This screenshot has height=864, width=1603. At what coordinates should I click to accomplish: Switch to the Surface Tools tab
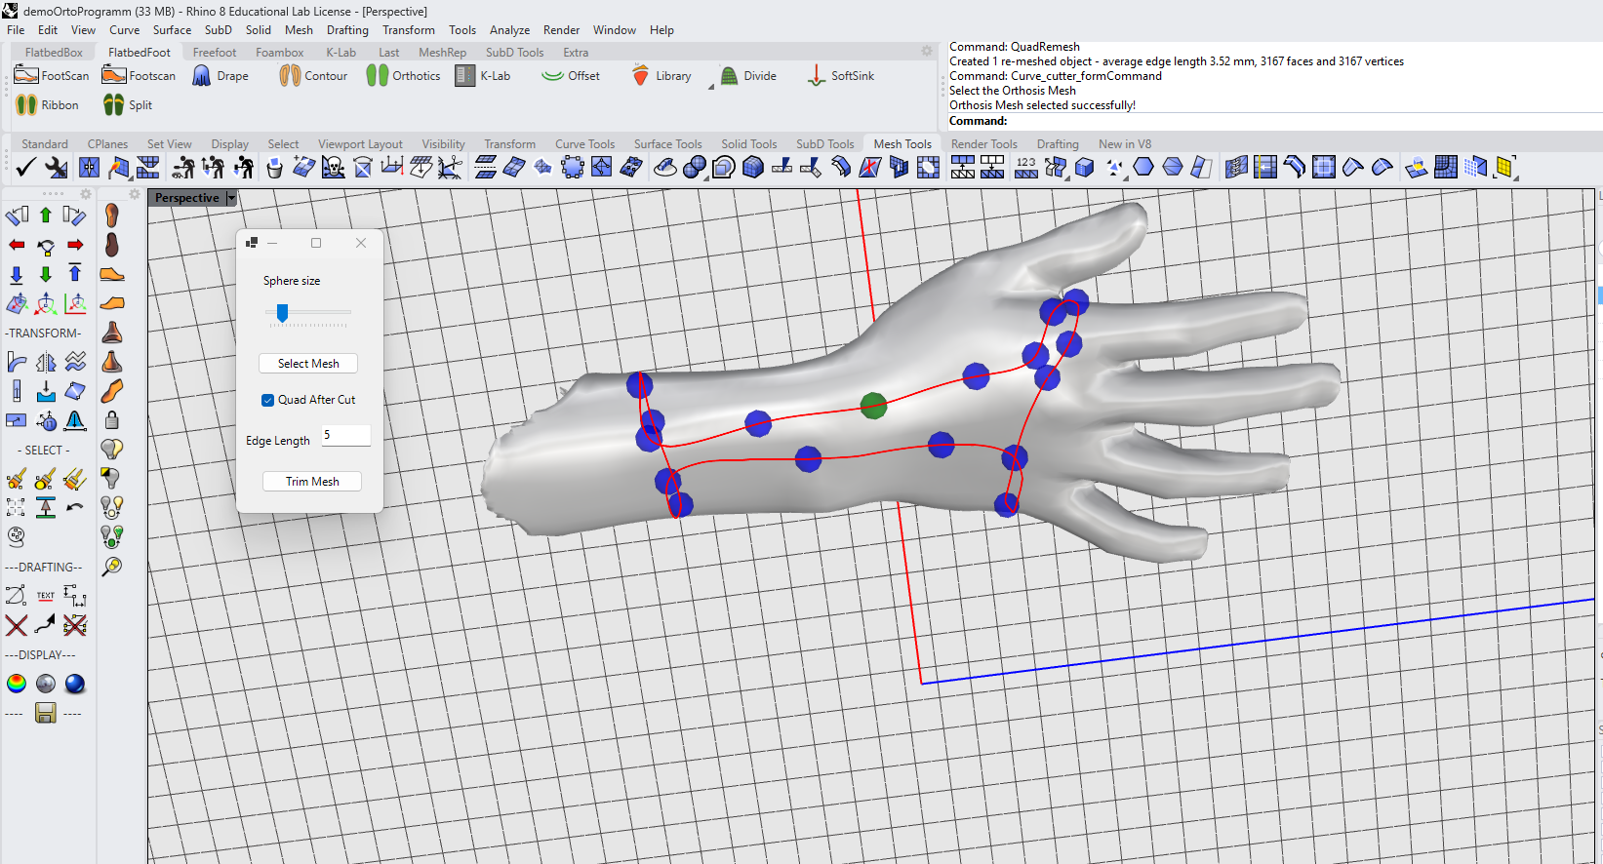click(x=667, y=144)
